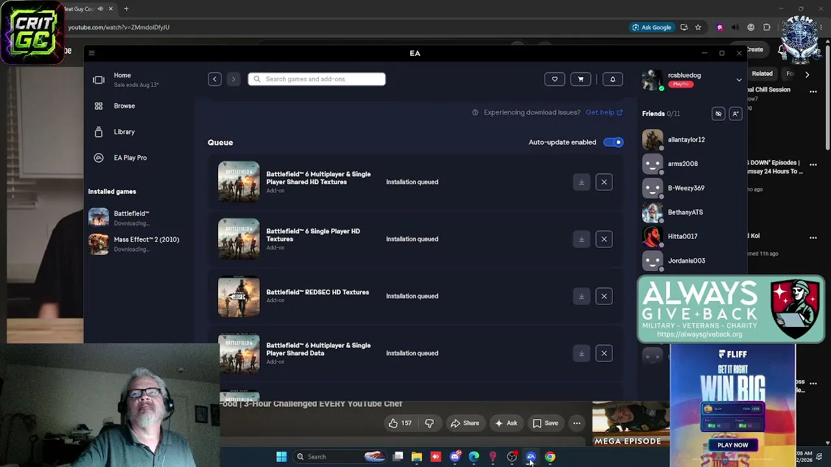
Task: Open the EA wishlist heart icon
Action: click(x=554, y=79)
